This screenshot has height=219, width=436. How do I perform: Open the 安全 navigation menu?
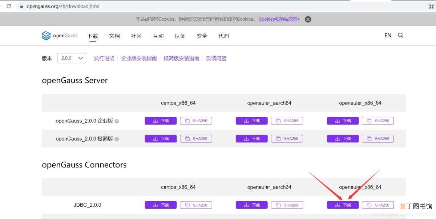[202, 36]
